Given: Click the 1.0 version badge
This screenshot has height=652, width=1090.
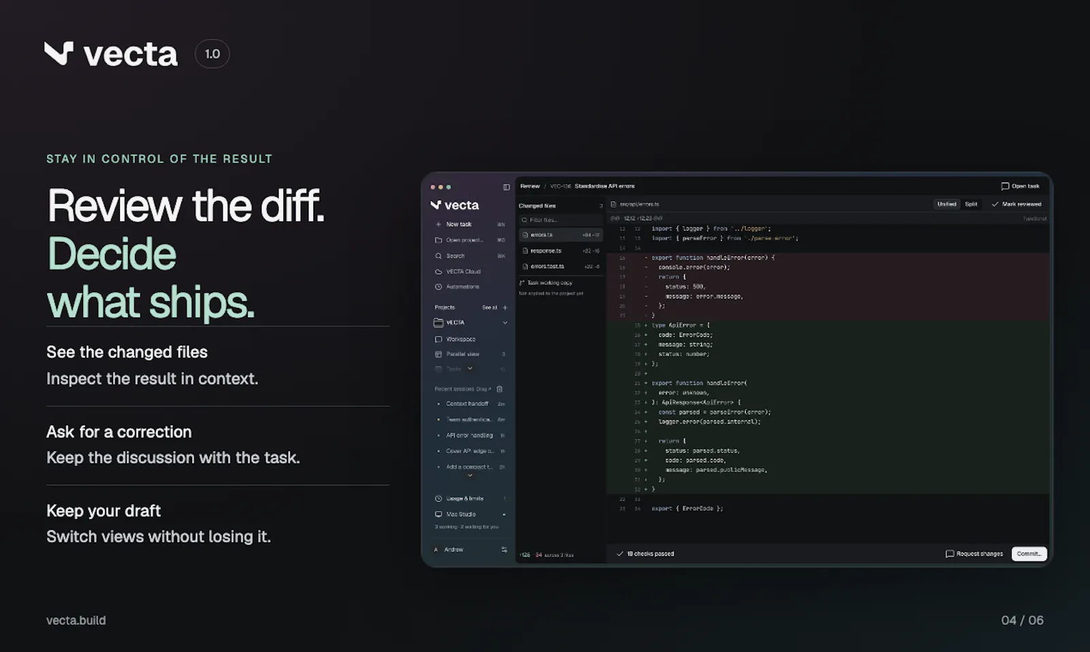Looking at the screenshot, I should [213, 54].
